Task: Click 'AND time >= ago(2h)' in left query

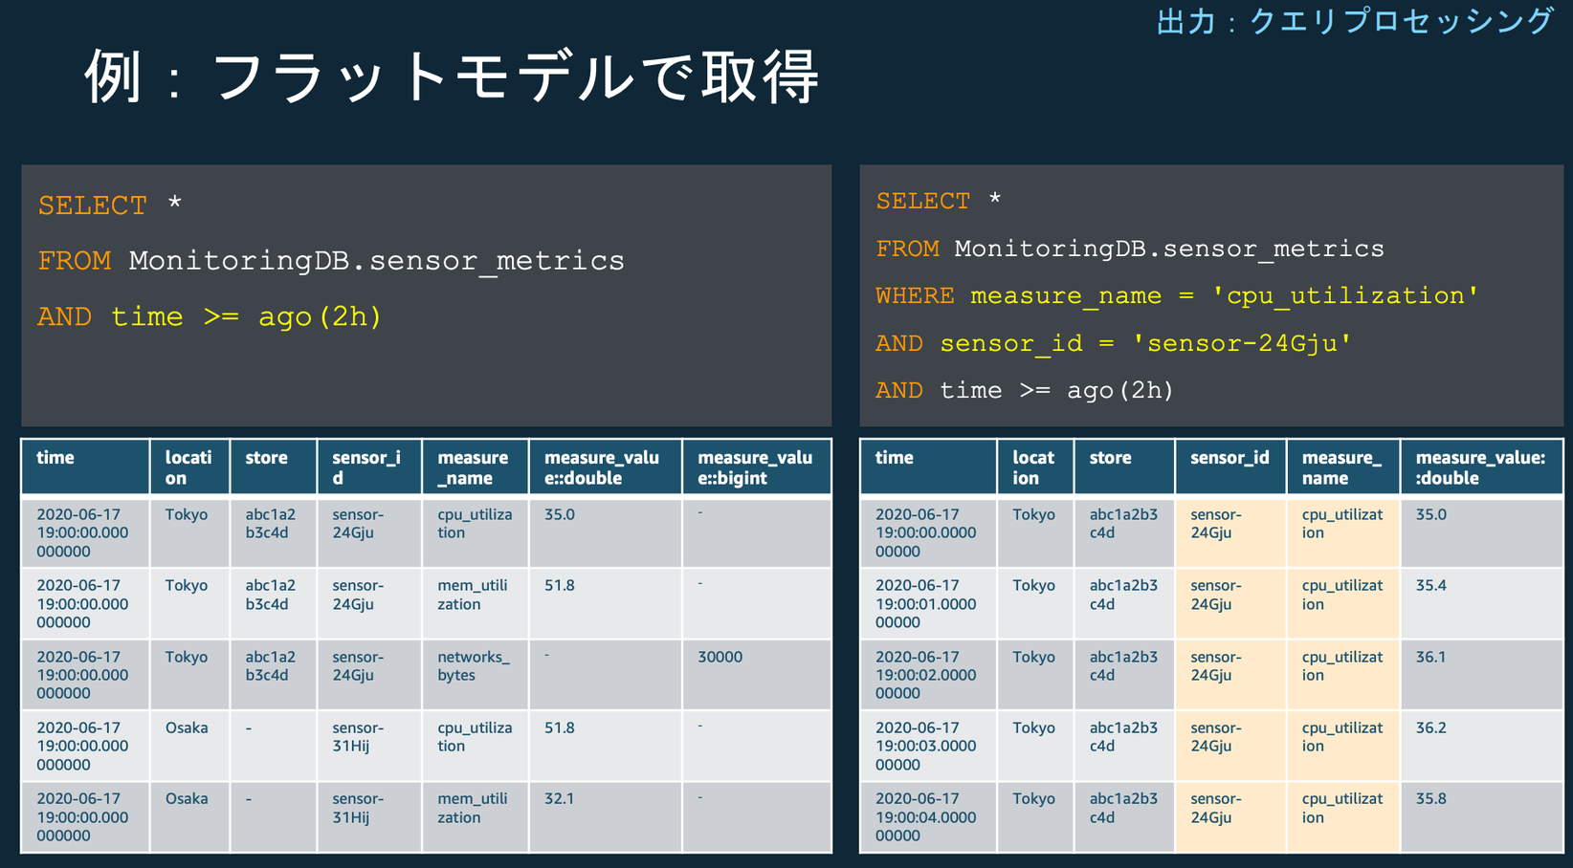Action: [210, 316]
